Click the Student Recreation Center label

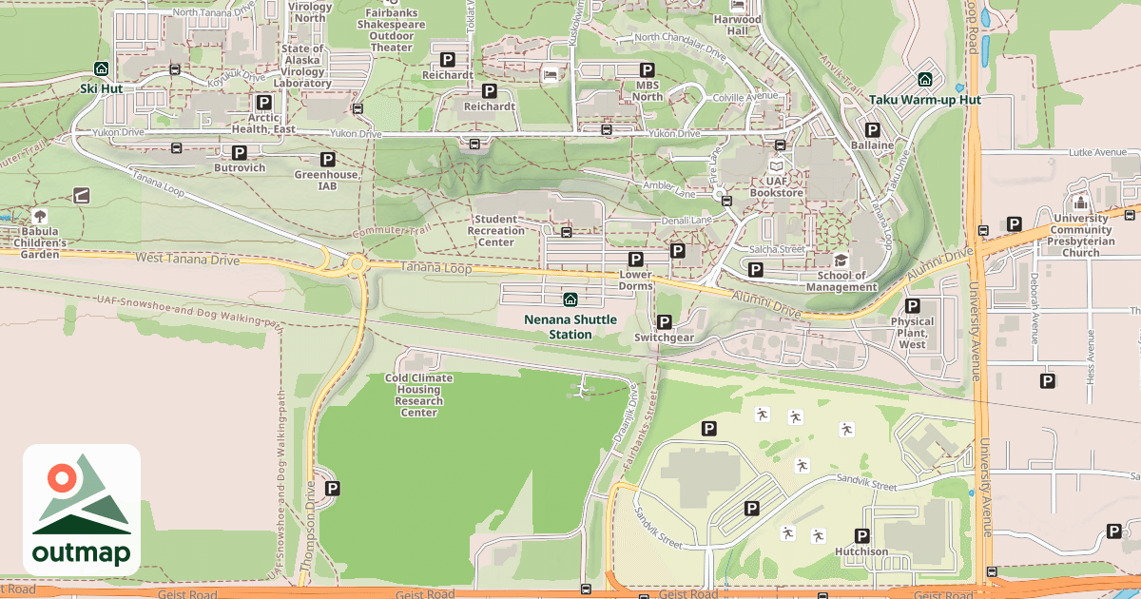[496, 231]
